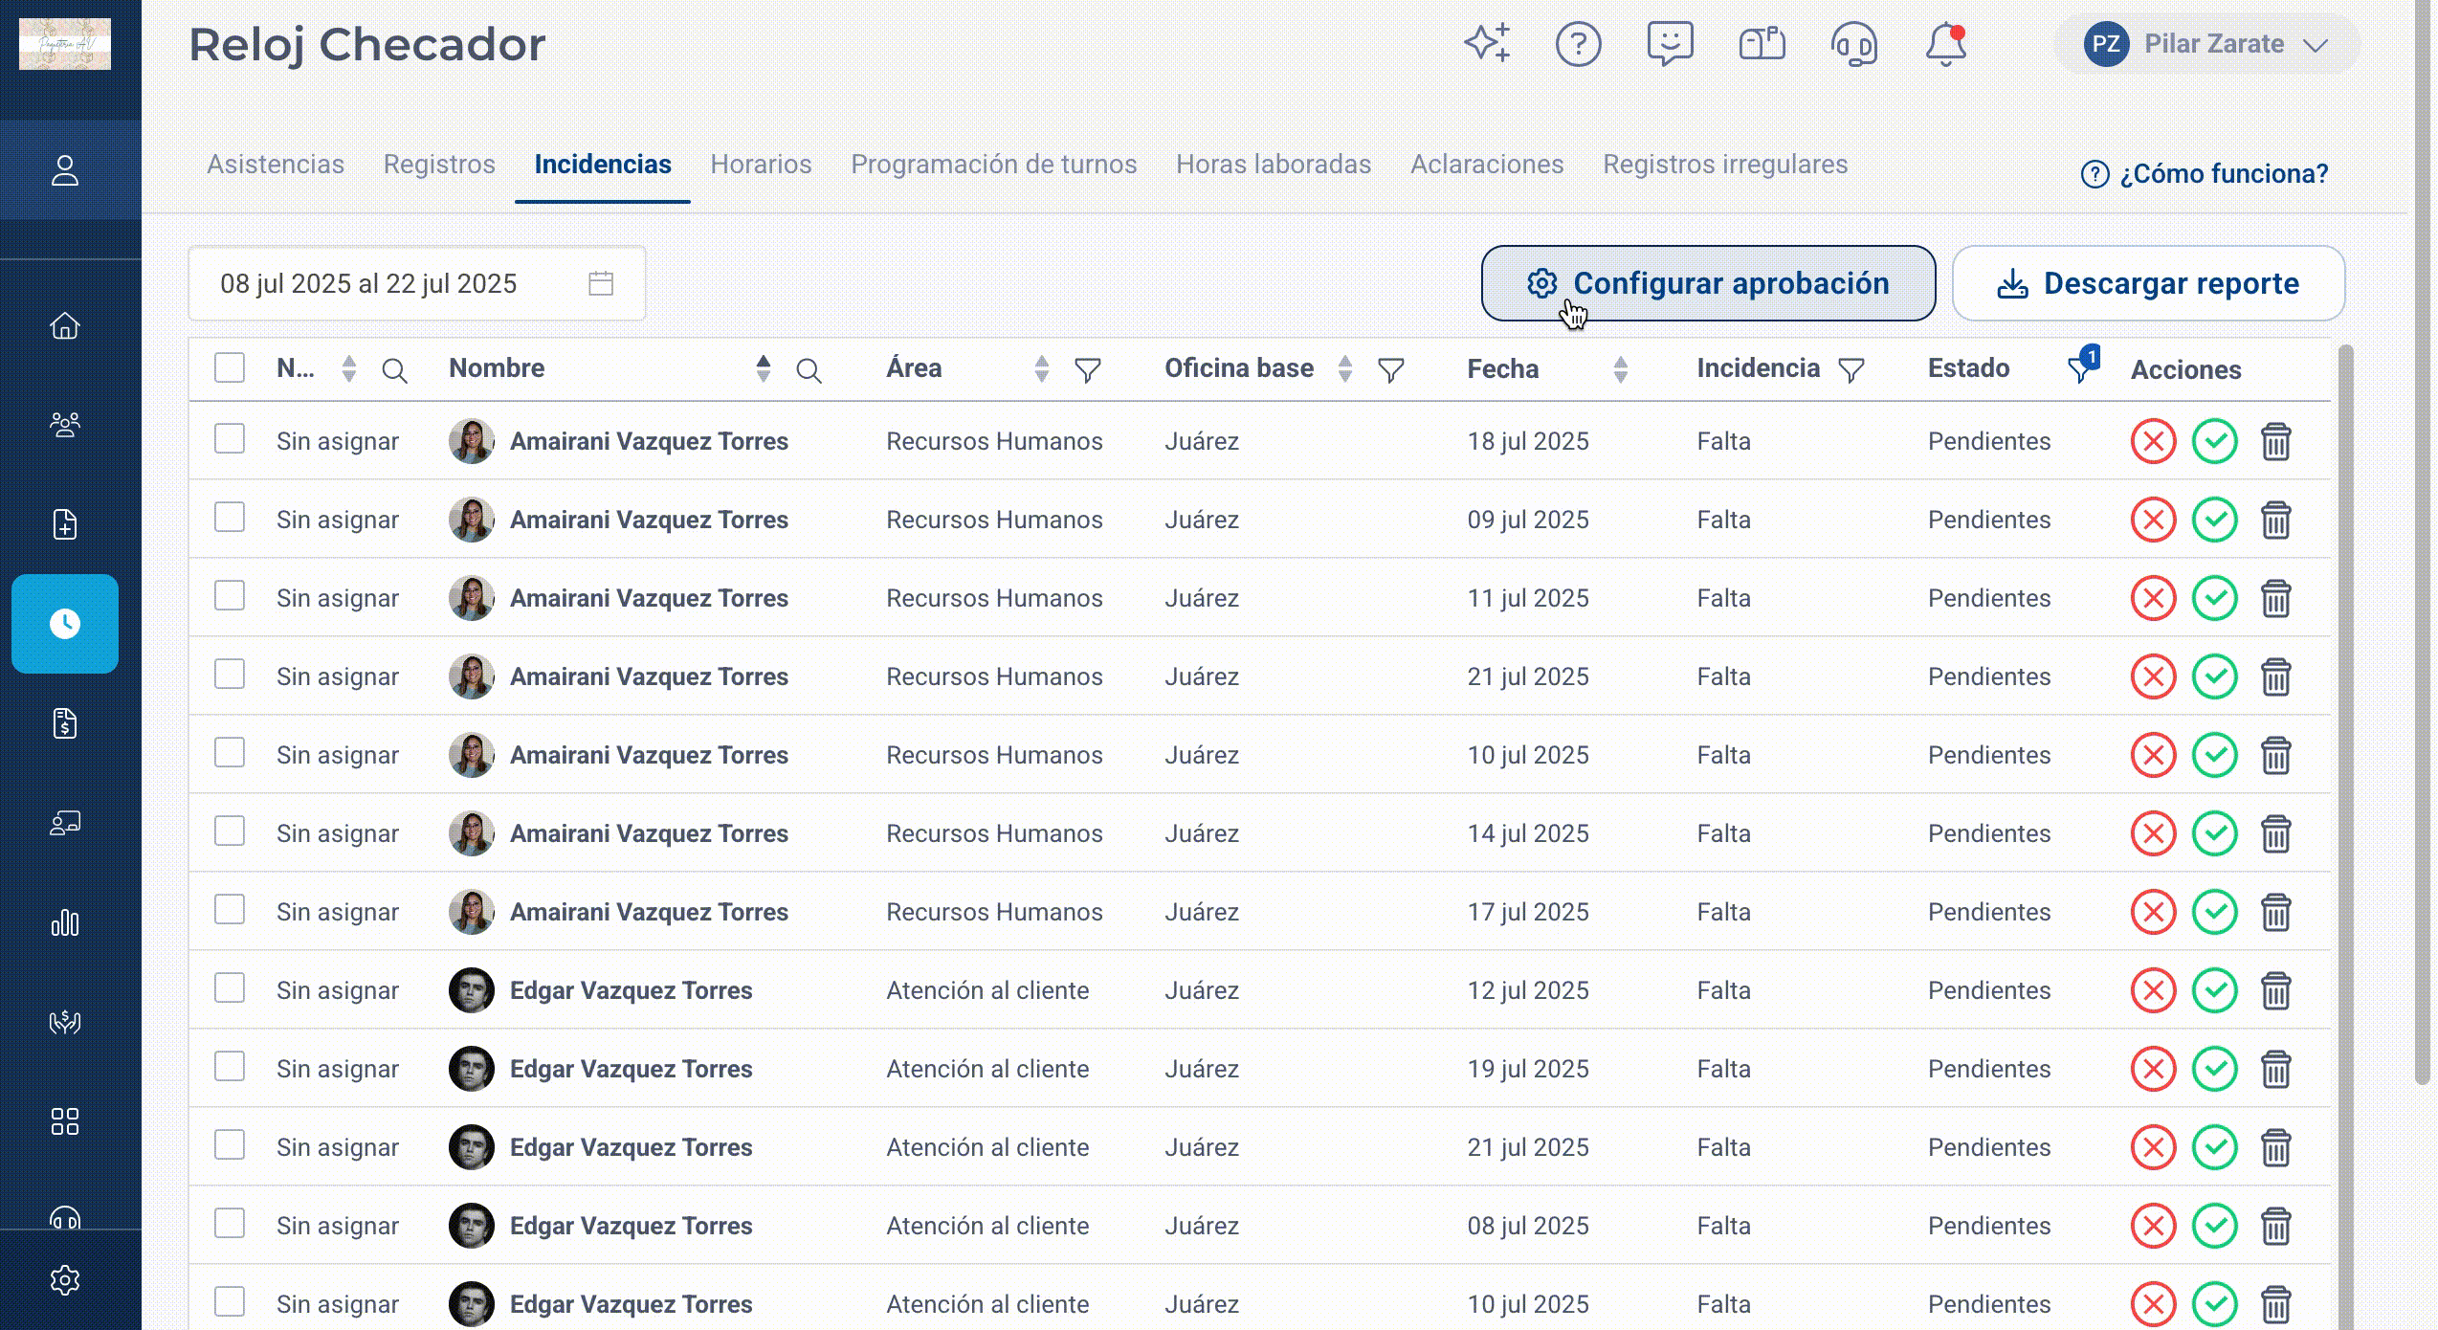
Task: Reject Amairani's 11 jul 2025 incidence
Action: point(2153,598)
